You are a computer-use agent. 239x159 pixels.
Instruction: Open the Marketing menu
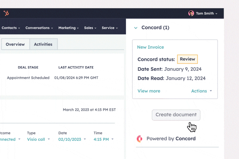(69, 28)
